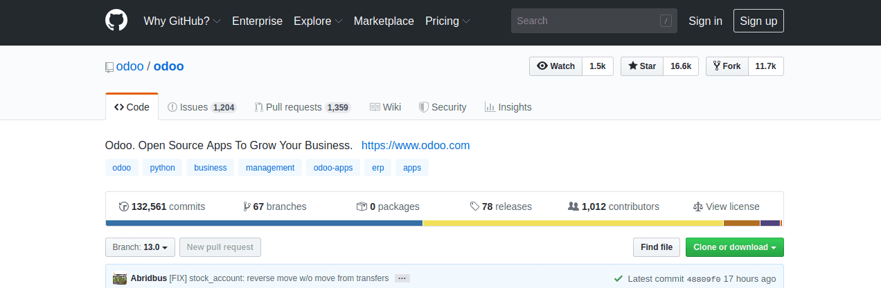This screenshot has width=881, height=288.
Task: Select the Code tab
Action: (x=132, y=107)
